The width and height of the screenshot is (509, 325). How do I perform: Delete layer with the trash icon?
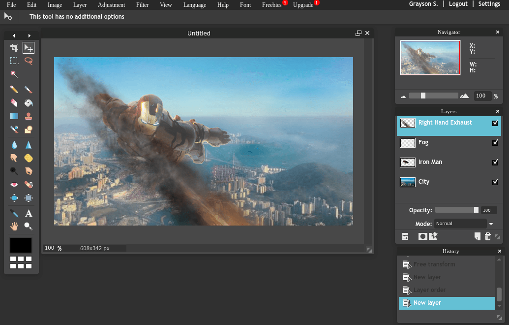coord(487,236)
